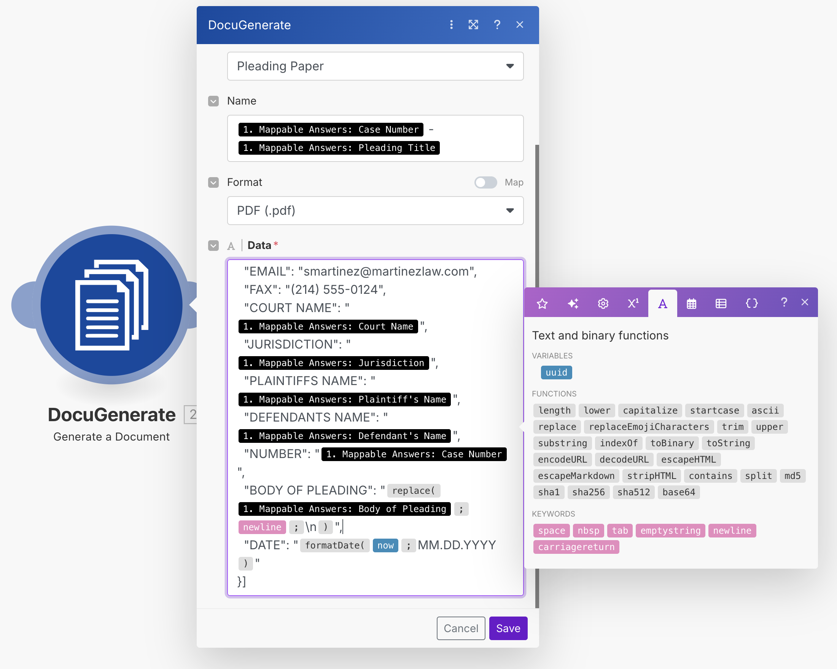Insert the length function
This screenshot has width=837, height=669.
coord(554,410)
